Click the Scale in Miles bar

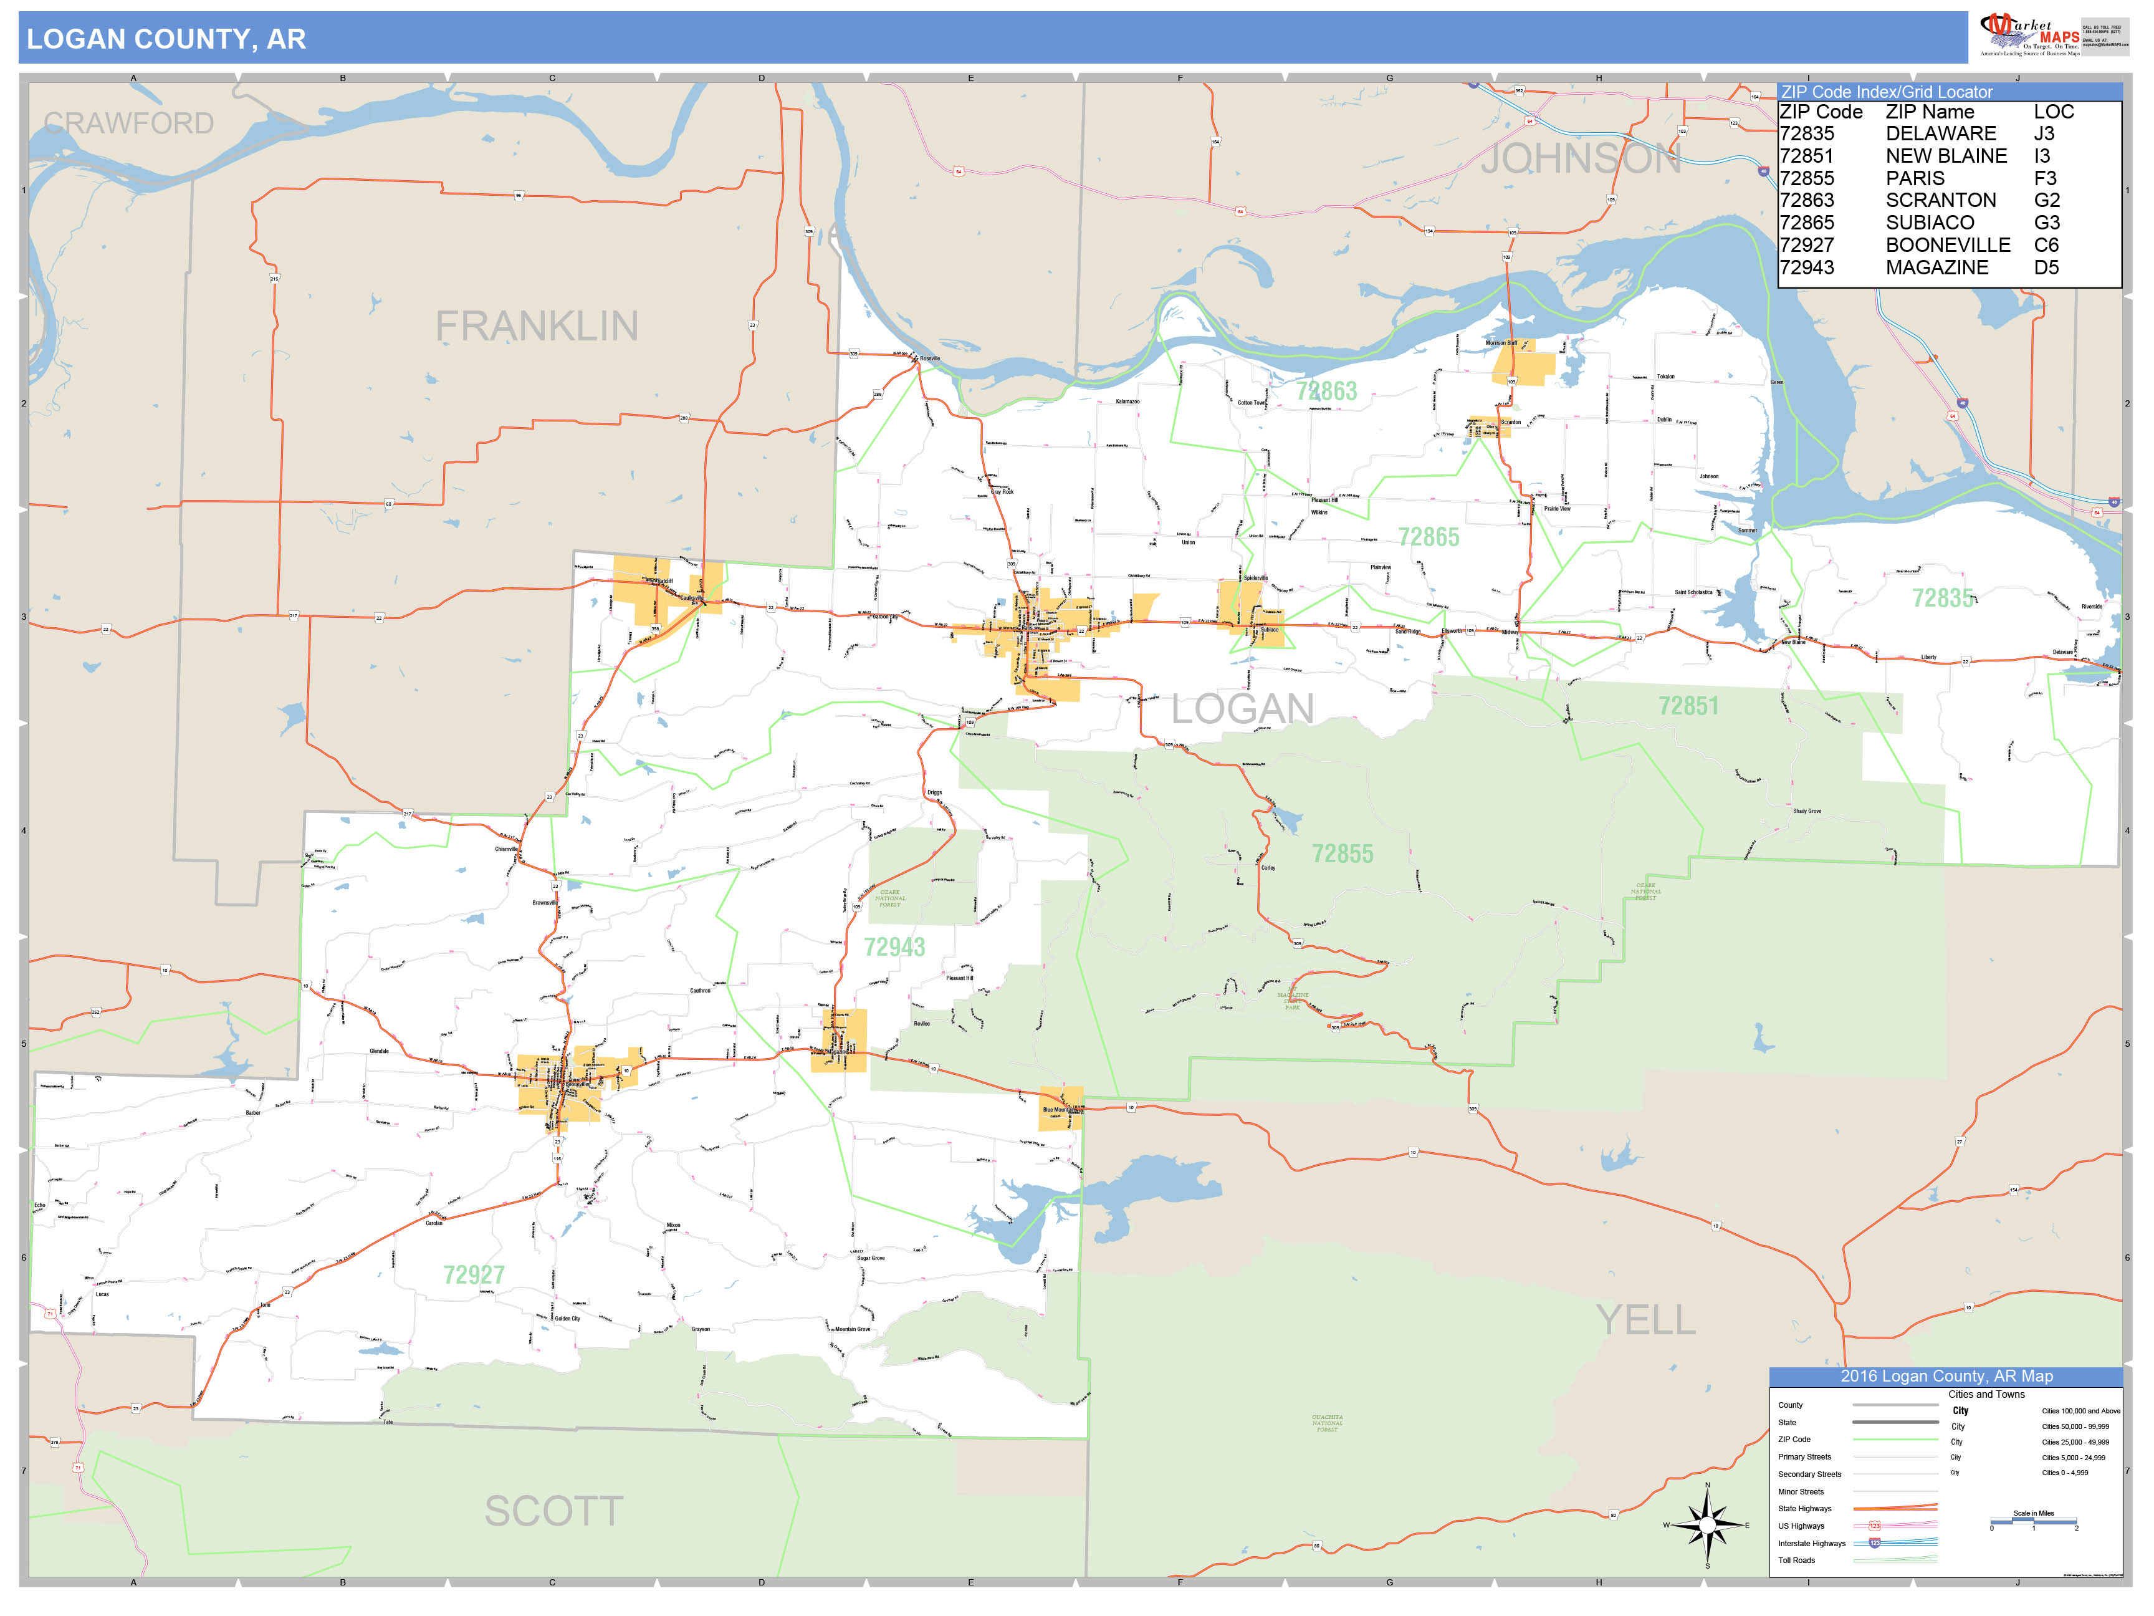click(x=2033, y=1521)
